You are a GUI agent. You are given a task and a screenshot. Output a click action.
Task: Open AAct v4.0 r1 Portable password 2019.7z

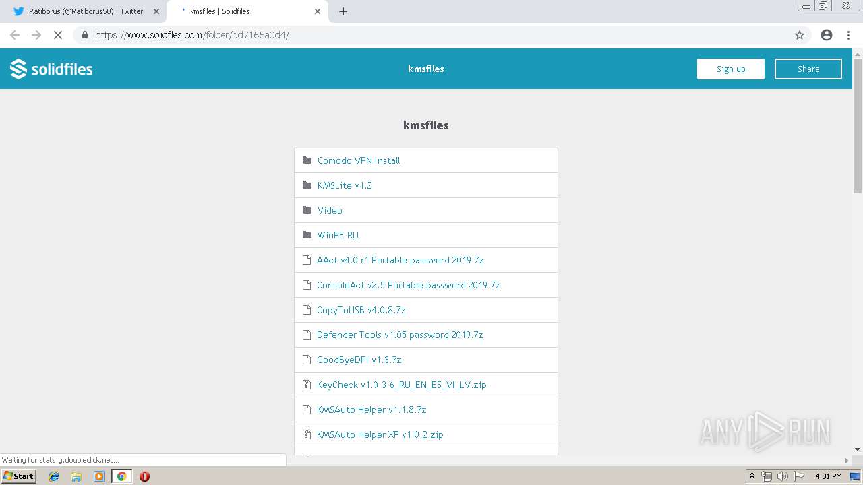(400, 260)
